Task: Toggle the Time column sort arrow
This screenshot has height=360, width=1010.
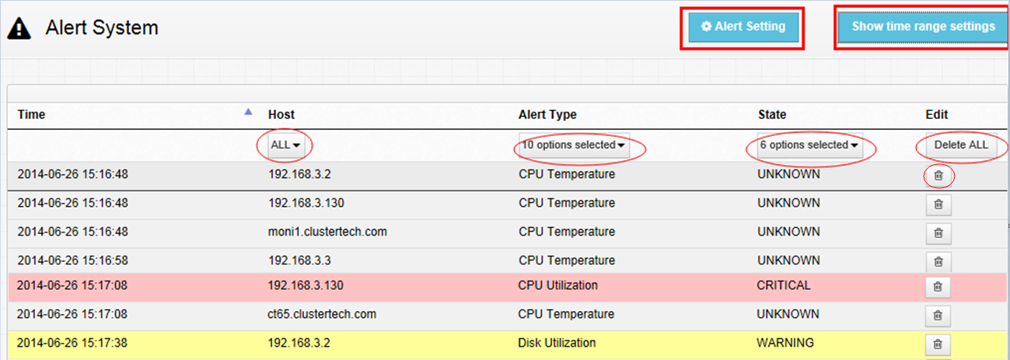Action: click(x=248, y=112)
